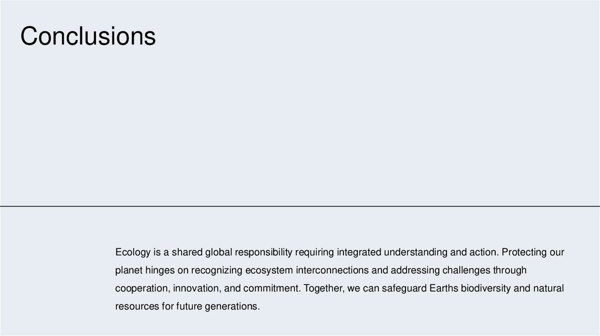Select the words integrated understanding
The width and height of the screenshot is (600, 336).
(x=398, y=252)
